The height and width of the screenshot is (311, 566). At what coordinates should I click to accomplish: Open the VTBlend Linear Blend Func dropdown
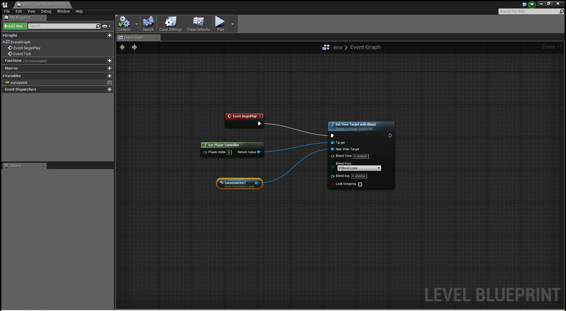(359, 168)
